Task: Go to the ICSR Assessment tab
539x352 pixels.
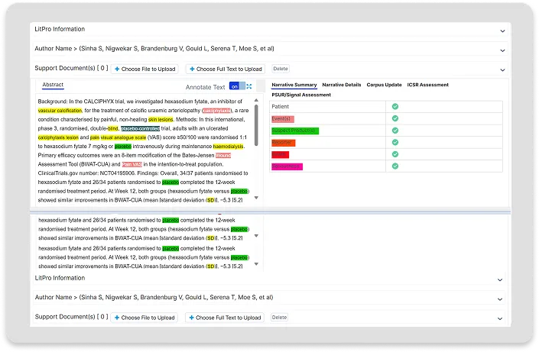Action: 427,85
